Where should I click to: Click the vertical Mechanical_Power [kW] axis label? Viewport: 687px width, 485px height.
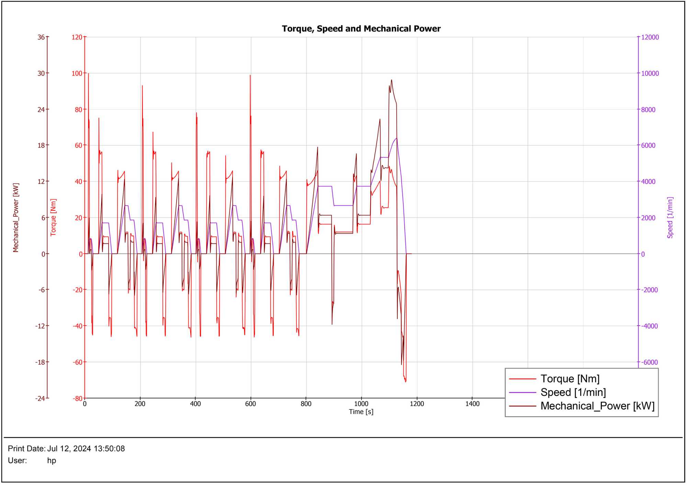coord(16,218)
